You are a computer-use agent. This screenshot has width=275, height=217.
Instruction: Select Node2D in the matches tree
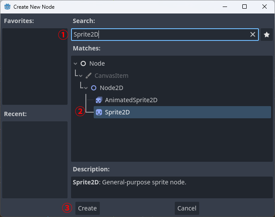pos(112,88)
